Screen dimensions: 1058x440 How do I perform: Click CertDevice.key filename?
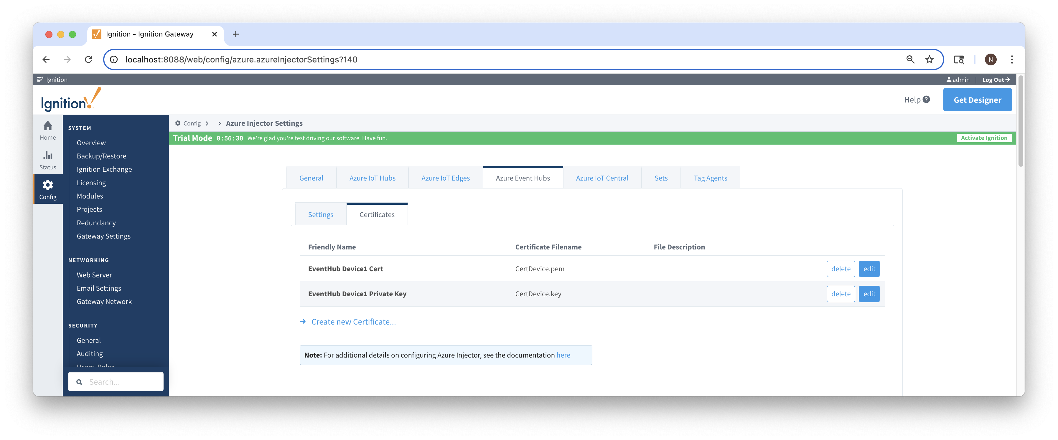[x=538, y=293]
